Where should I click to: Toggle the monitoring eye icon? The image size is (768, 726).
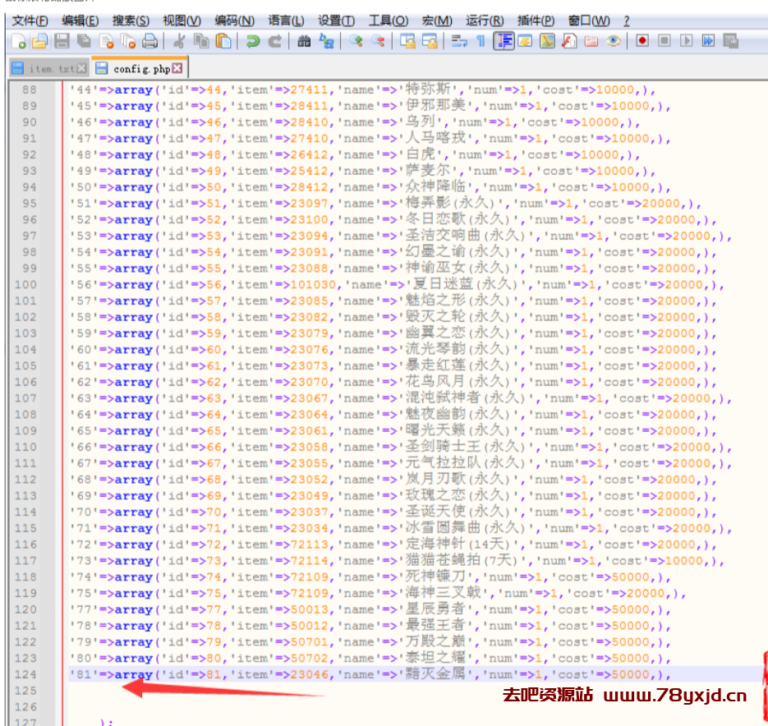pyautogui.click(x=614, y=41)
